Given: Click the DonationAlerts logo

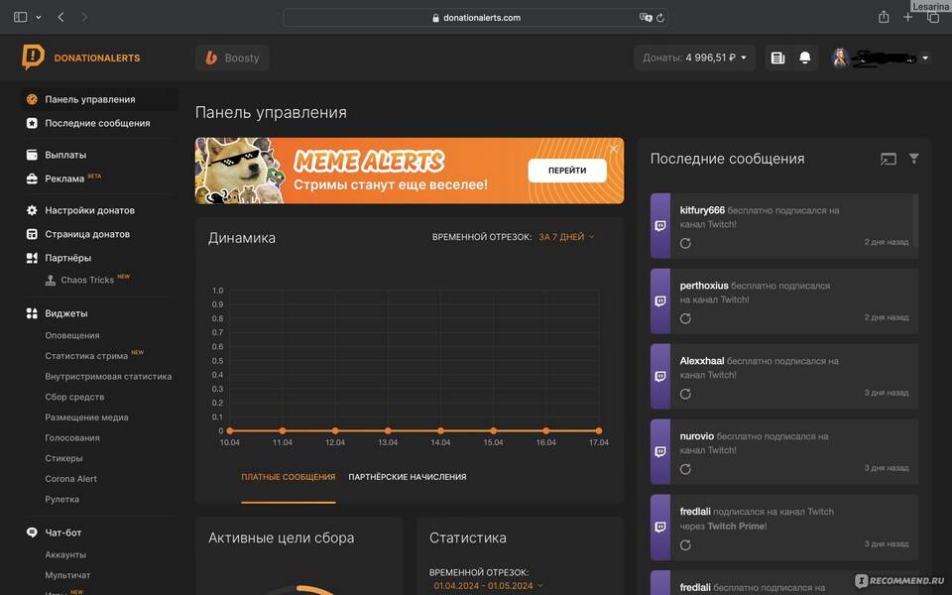Looking at the screenshot, I should point(80,58).
